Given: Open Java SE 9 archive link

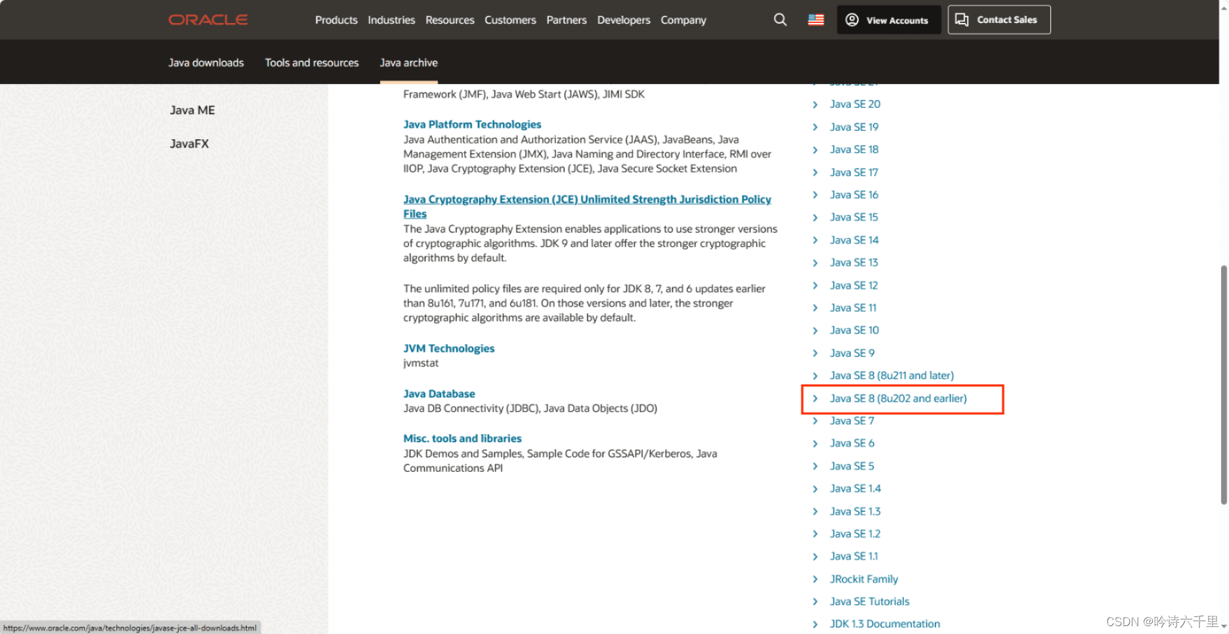Looking at the screenshot, I should coord(852,352).
